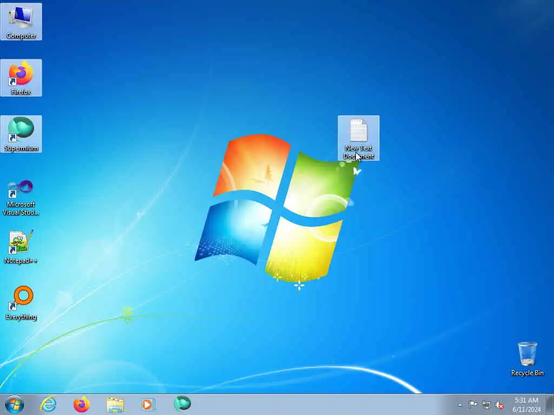Click the Show desktop button

tap(550, 404)
